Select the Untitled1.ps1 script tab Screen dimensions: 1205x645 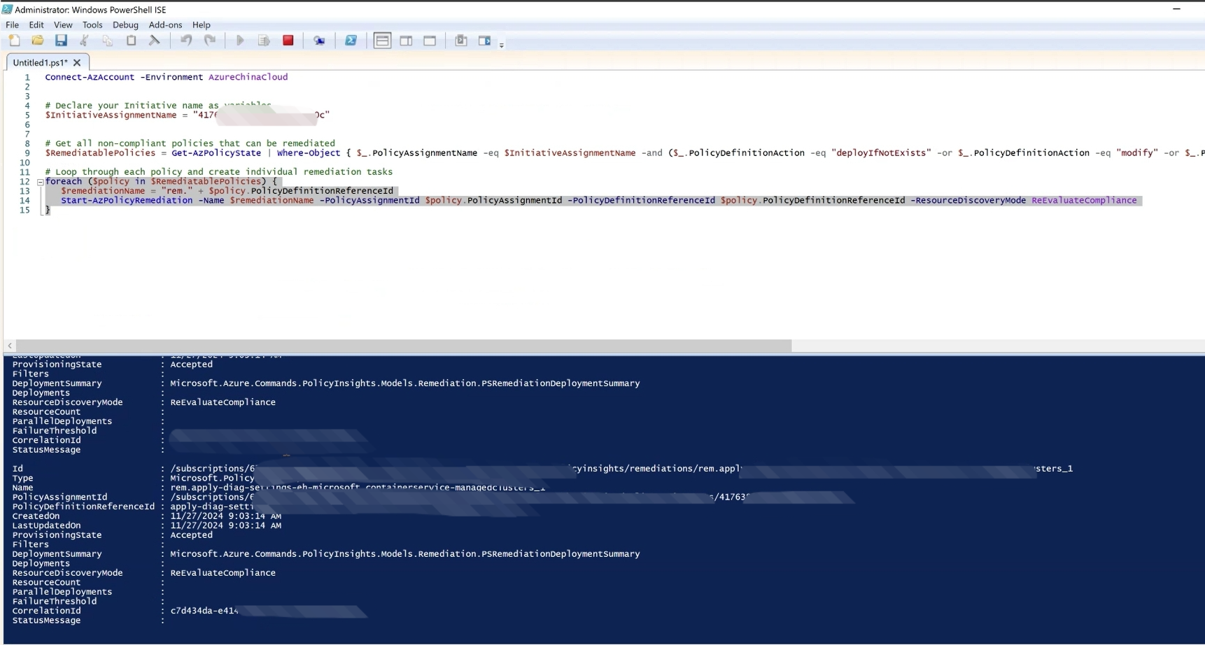coord(40,62)
